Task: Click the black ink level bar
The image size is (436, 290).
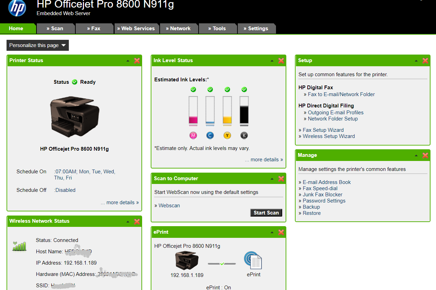Action: coord(244,111)
